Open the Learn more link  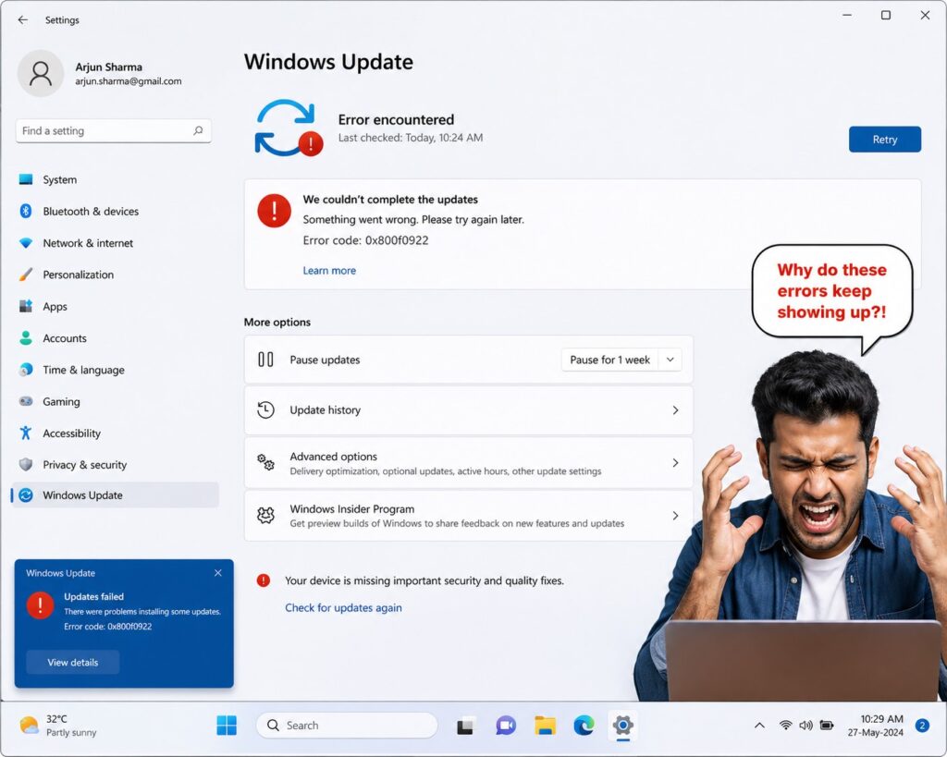[329, 270]
